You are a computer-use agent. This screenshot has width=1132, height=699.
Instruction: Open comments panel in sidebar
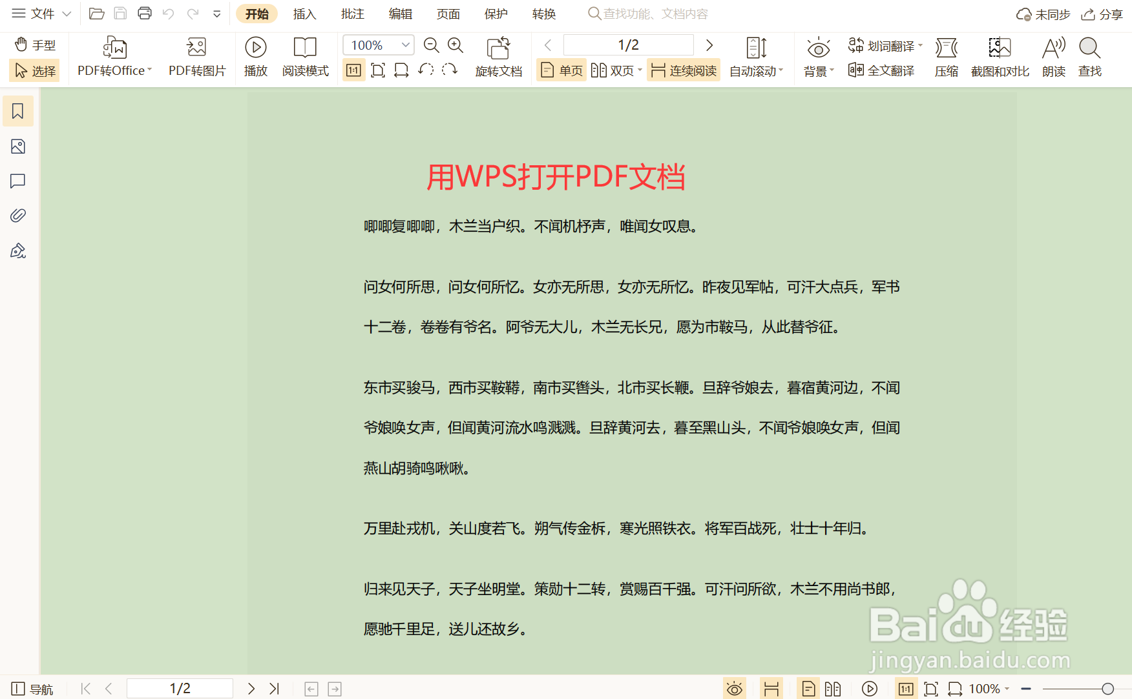18,181
